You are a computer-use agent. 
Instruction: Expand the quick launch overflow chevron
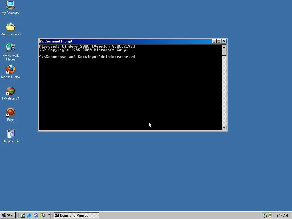pyautogui.click(x=48, y=214)
